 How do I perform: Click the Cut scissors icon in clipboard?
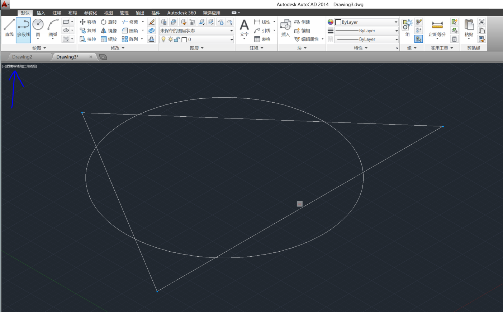tap(482, 22)
